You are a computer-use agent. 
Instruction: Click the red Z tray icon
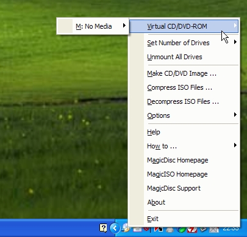pos(192,230)
